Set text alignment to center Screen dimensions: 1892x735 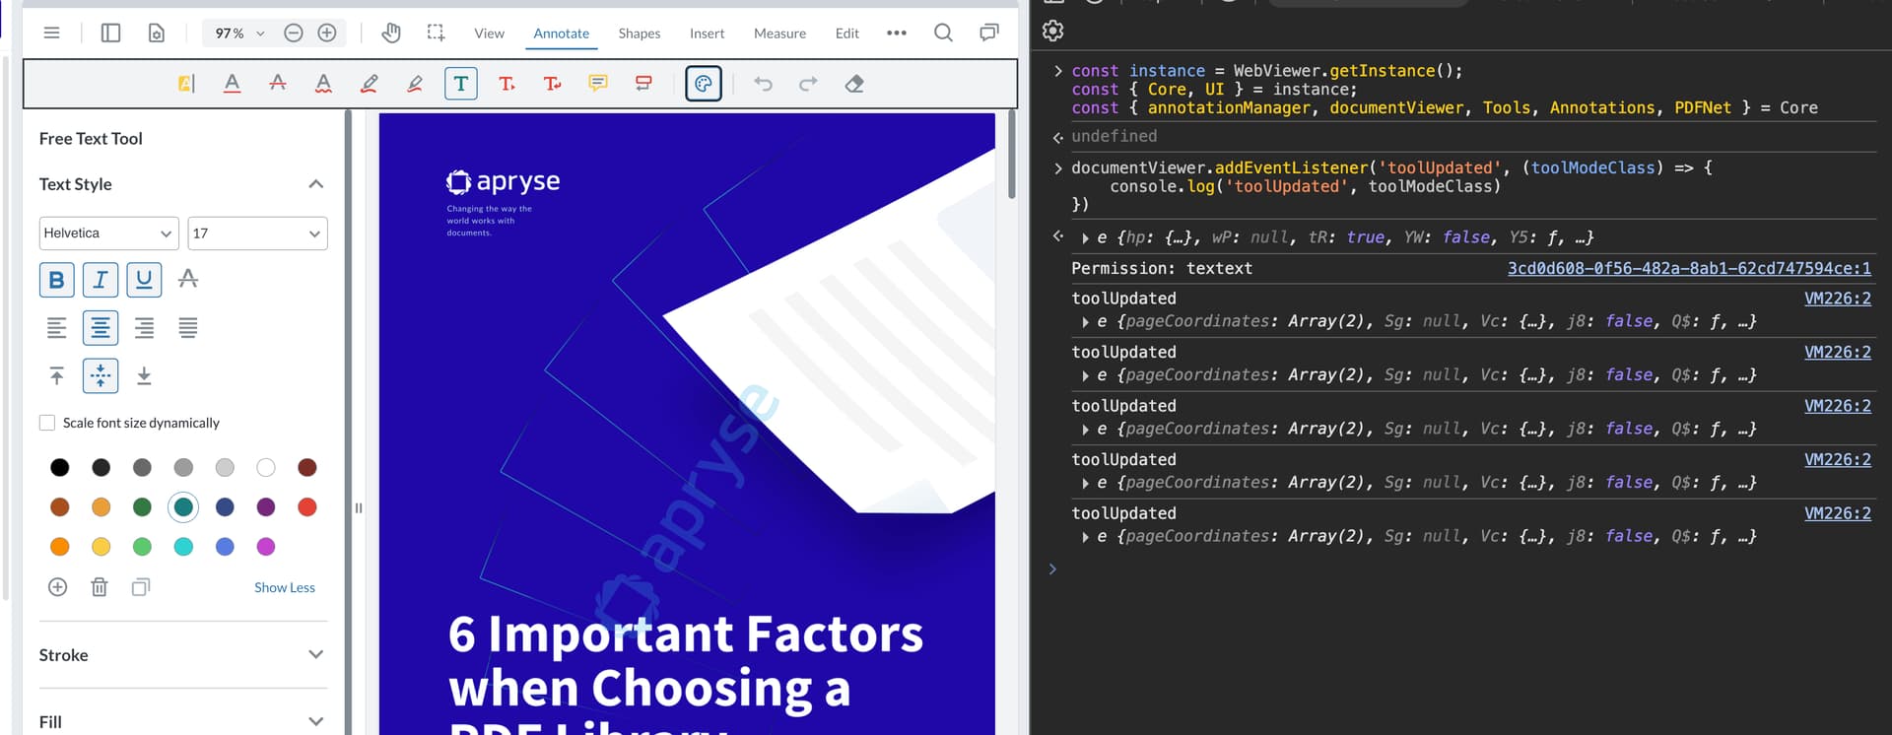(101, 328)
